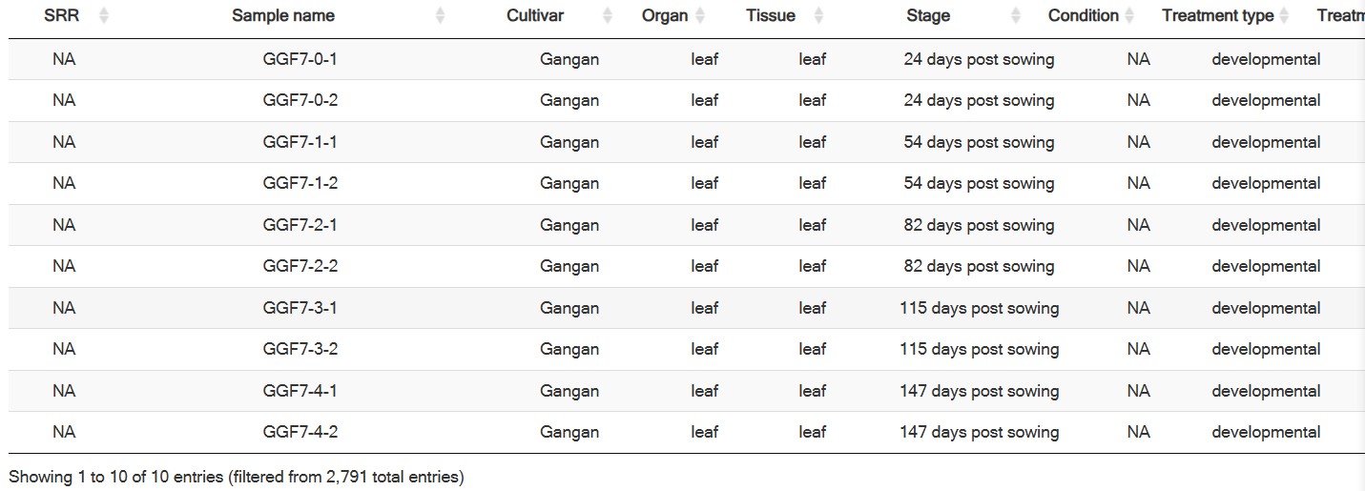Sort by Stage column arrows
Image resolution: width=1365 pixels, height=491 pixels.
pyautogui.click(x=1015, y=16)
